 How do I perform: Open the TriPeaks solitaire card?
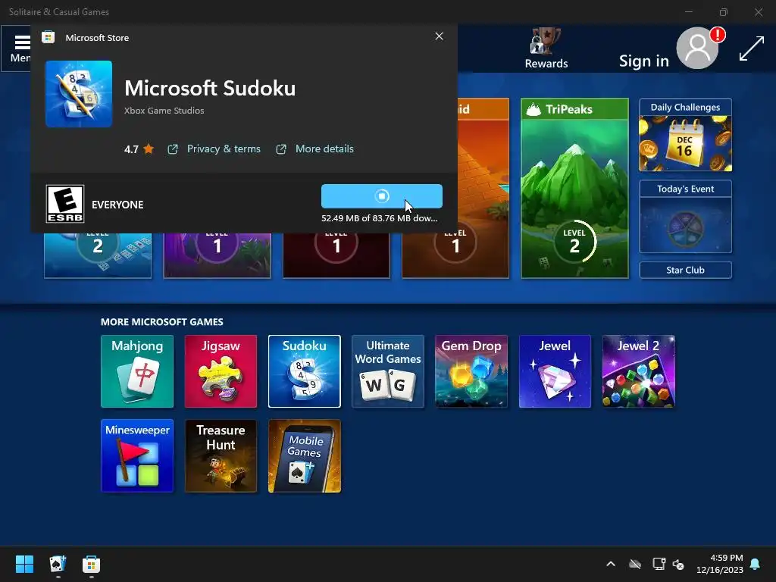pos(574,188)
